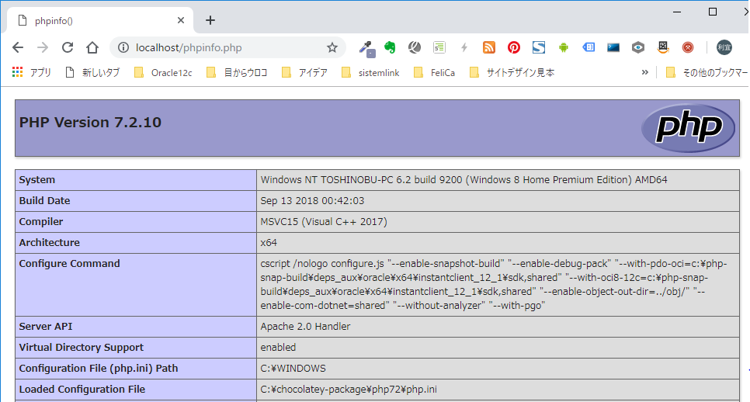Go forward one page
This screenshot has width=750, height=402.
coord(43,47)
